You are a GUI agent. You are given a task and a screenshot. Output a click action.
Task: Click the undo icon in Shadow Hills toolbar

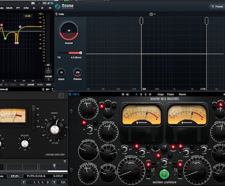tap(123, 94)
